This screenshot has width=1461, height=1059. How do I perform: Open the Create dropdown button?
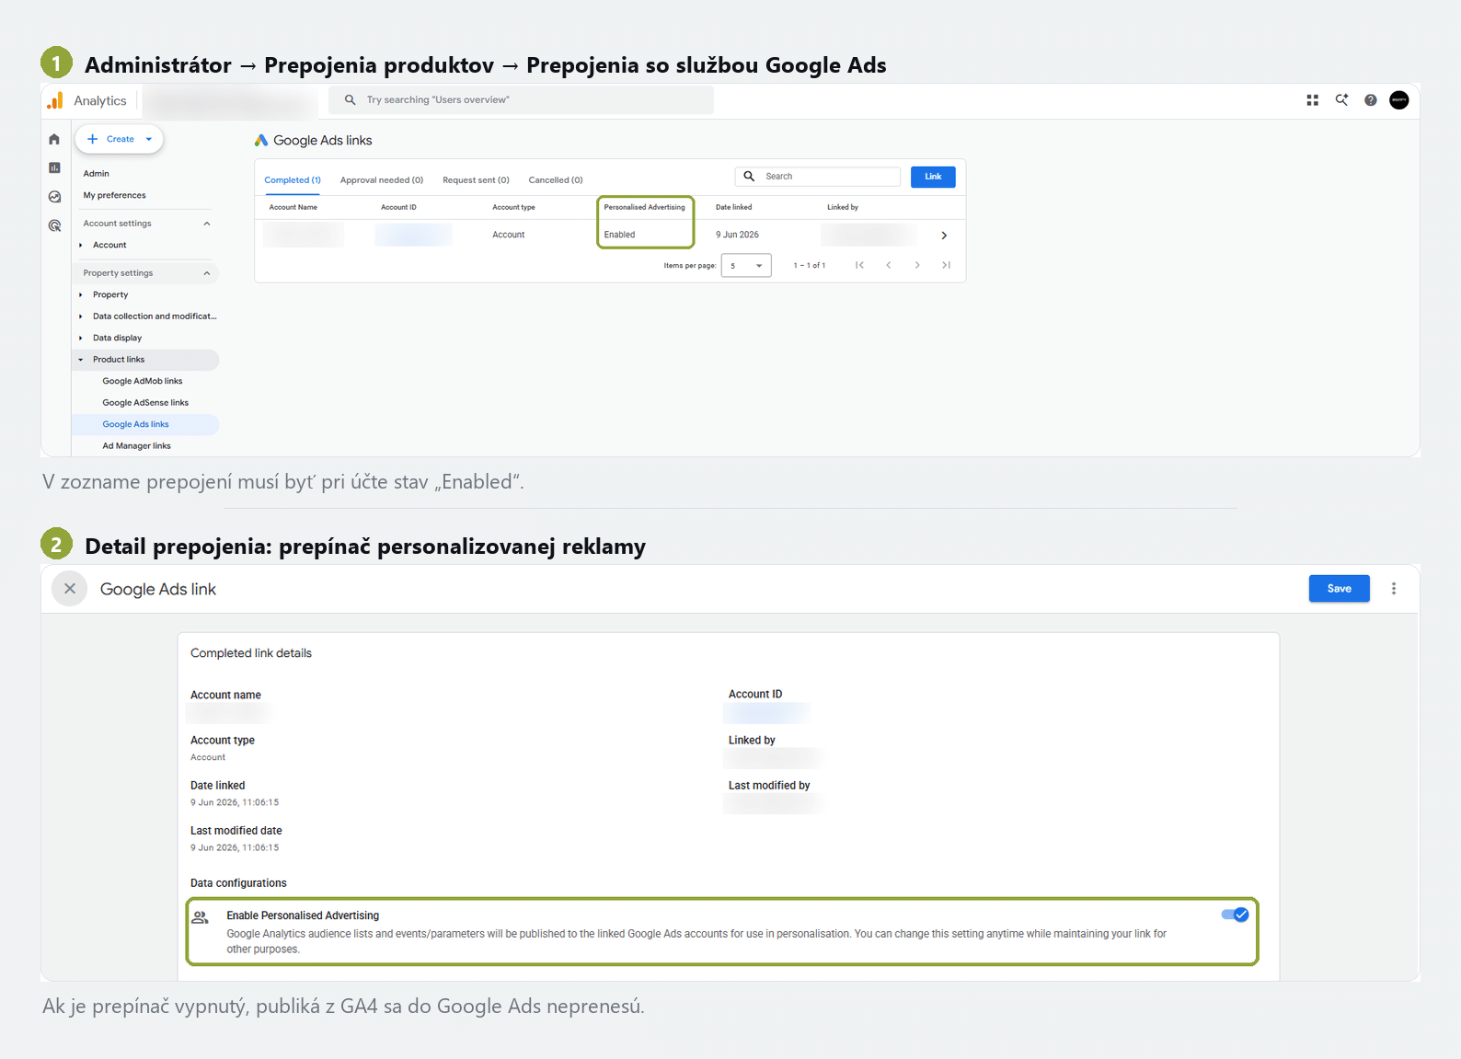pyautogui.click(x=120, y=139)
